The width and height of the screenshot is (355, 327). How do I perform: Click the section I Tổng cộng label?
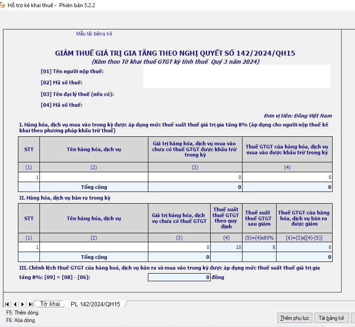coord(94,187)
